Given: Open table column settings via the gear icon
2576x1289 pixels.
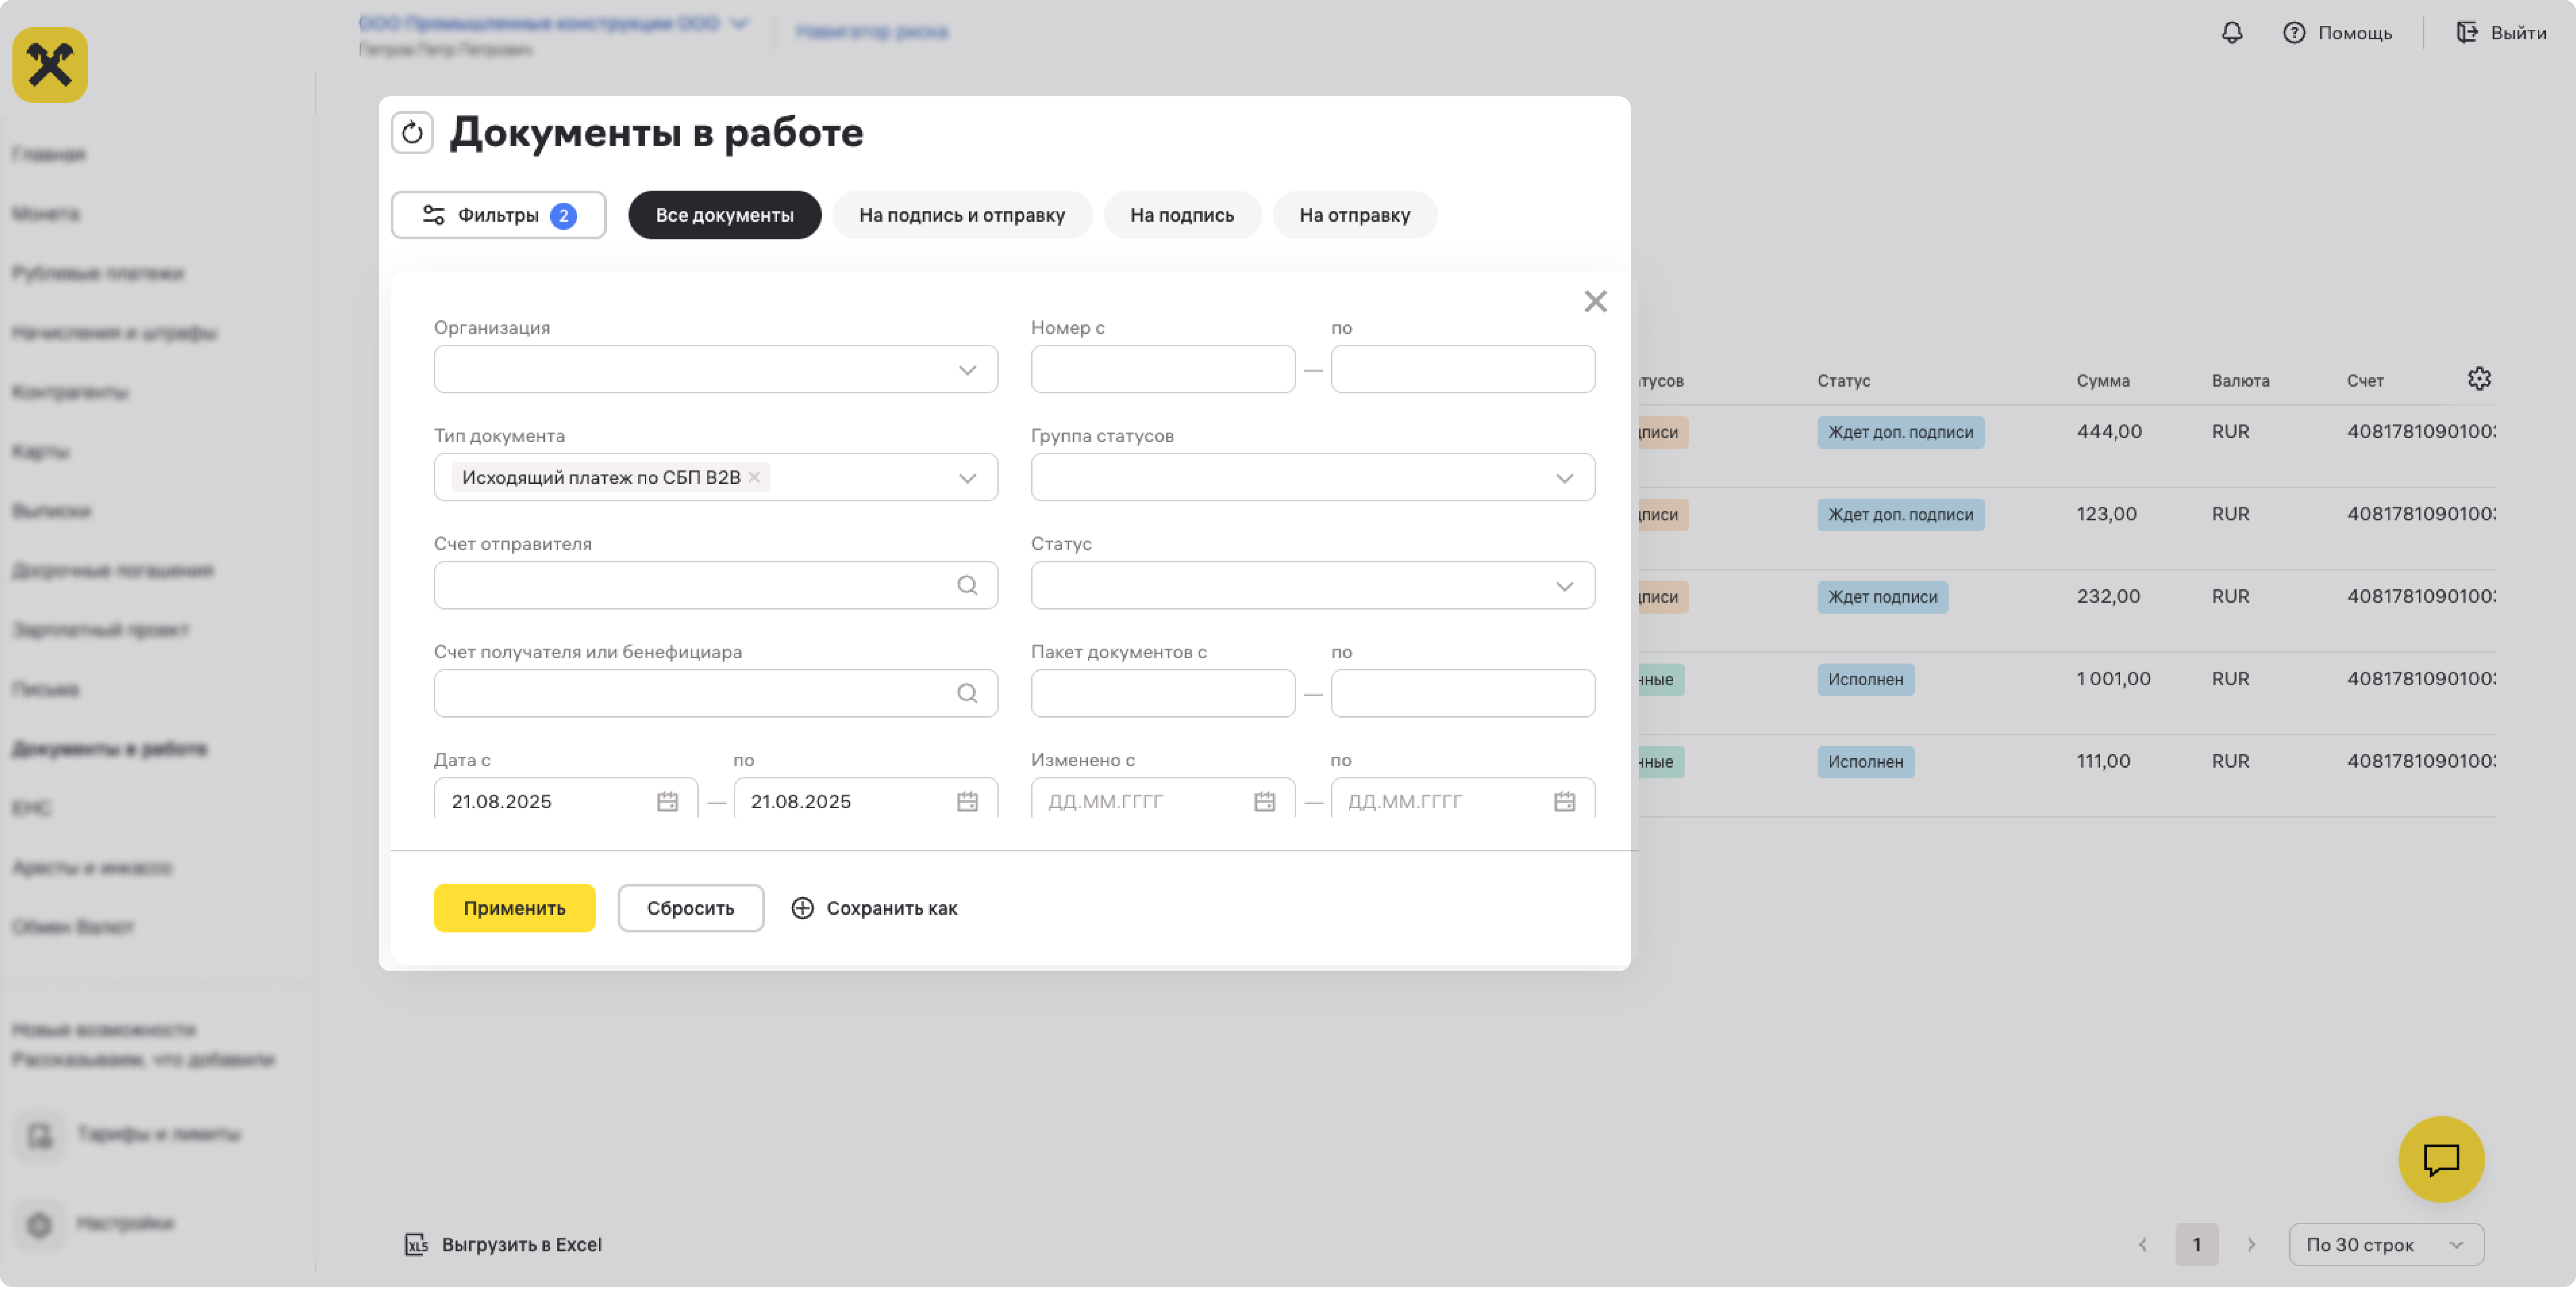Looking at the screenshot, I should click(2479, 379).
